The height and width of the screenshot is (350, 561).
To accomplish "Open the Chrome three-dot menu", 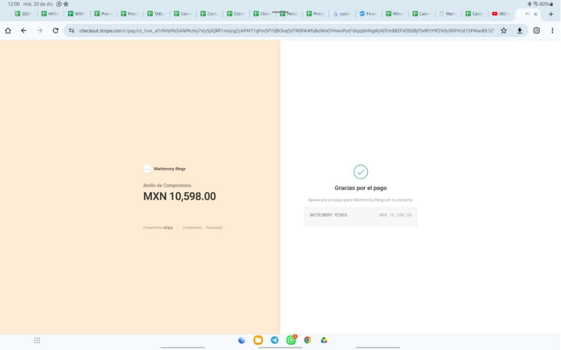I will (553, 31).
